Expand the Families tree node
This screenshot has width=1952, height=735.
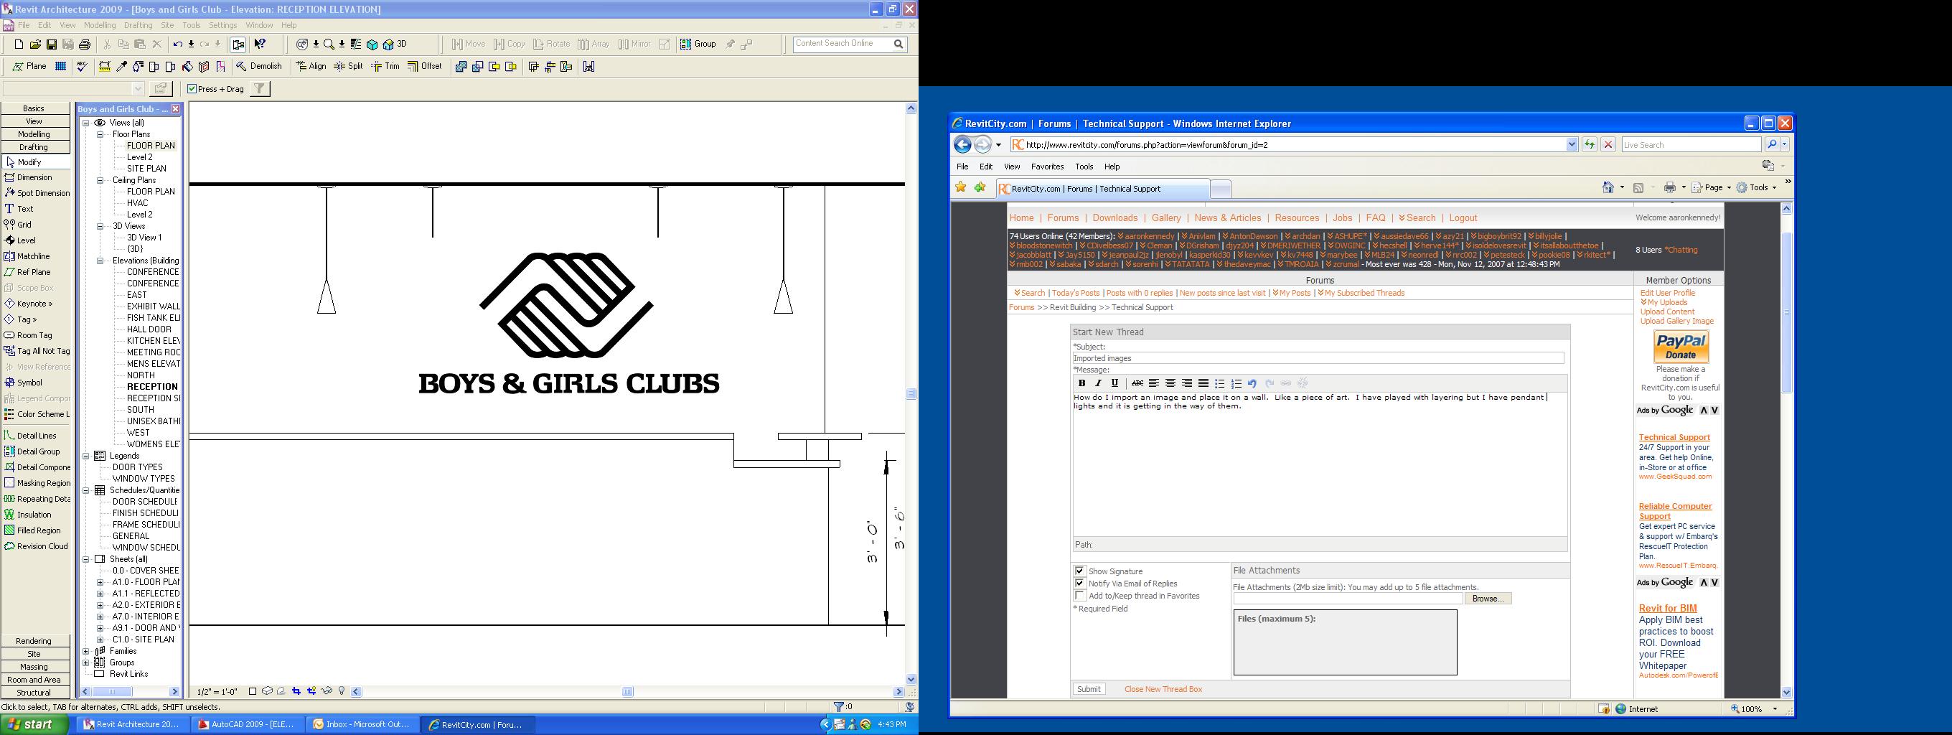point(85,651)
